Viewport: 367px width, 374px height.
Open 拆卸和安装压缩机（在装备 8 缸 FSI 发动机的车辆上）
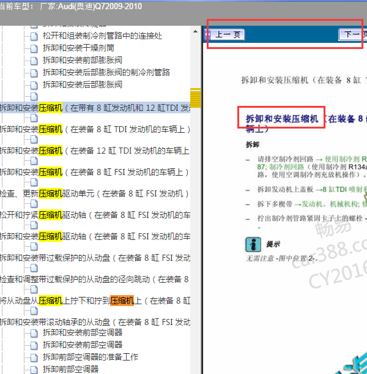[x=95, y=172]
